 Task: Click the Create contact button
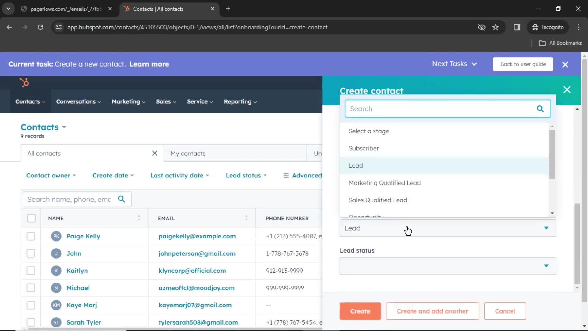(360, 311)
